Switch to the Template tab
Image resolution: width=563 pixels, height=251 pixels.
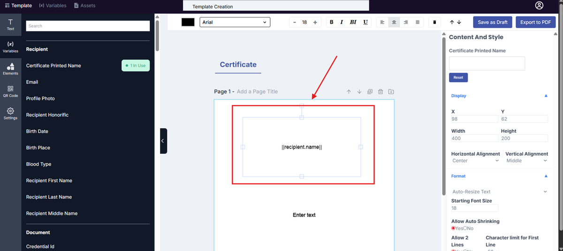[x=18, y=6]
